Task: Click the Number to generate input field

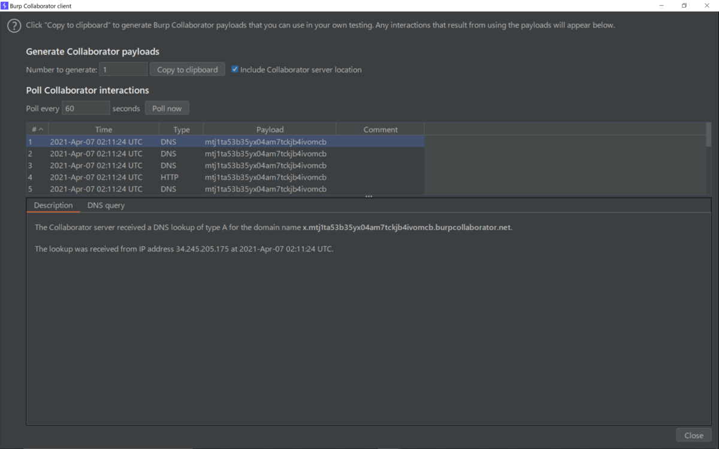Action: point(123,69)
